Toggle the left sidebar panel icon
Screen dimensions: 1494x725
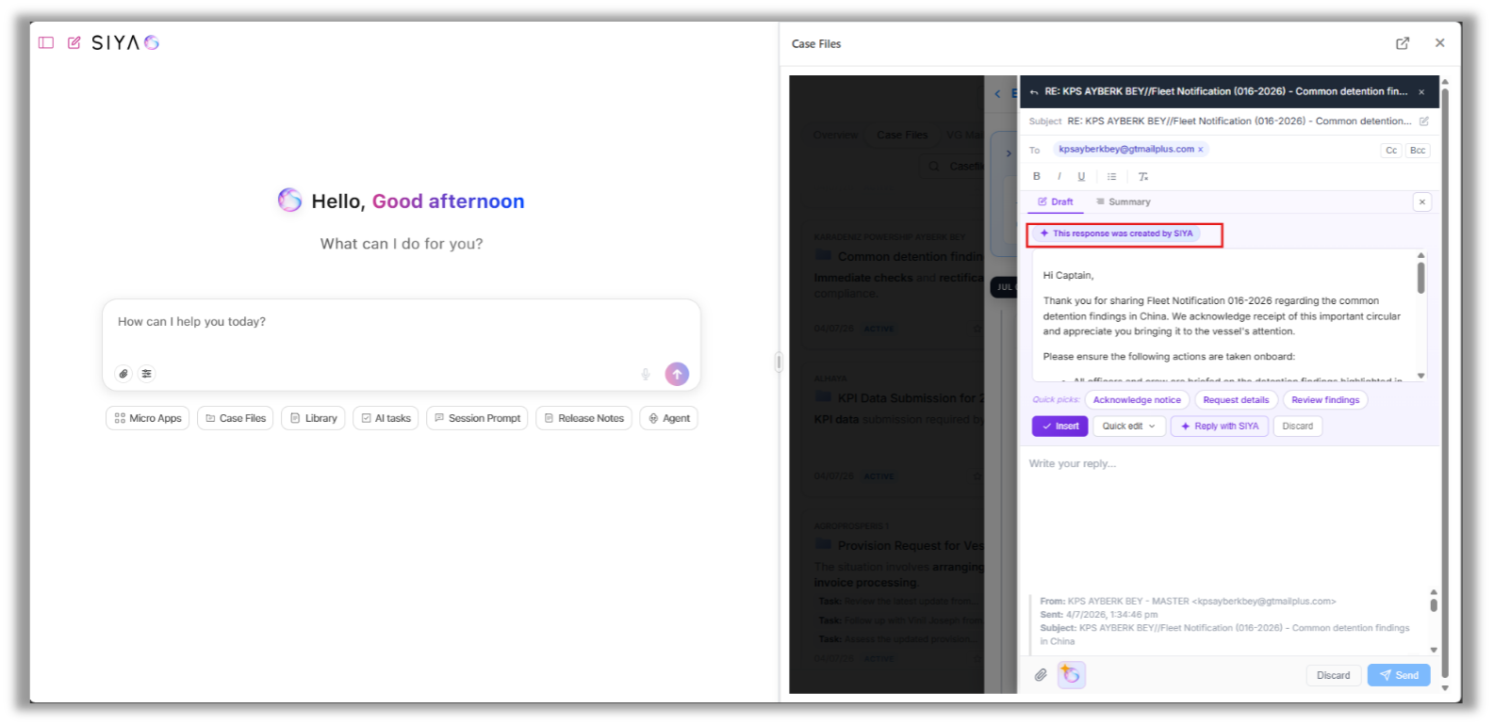pyautogui.click(x=46, y=42)
